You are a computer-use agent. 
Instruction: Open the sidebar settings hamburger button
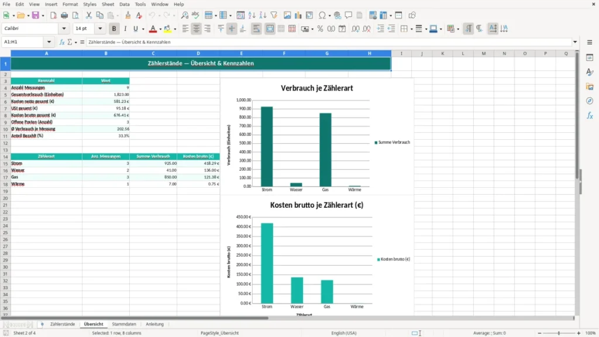[590, 42]
